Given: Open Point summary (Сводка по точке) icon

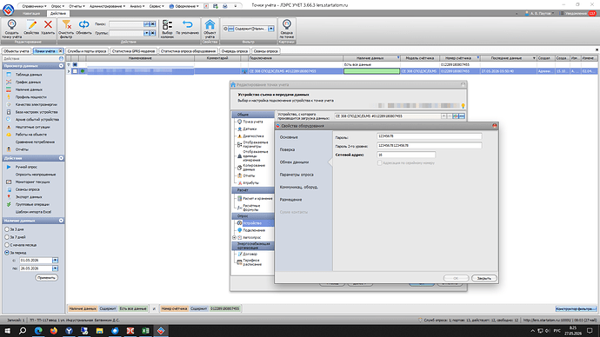Looking at the screenshot, I should tap(287, 25).
